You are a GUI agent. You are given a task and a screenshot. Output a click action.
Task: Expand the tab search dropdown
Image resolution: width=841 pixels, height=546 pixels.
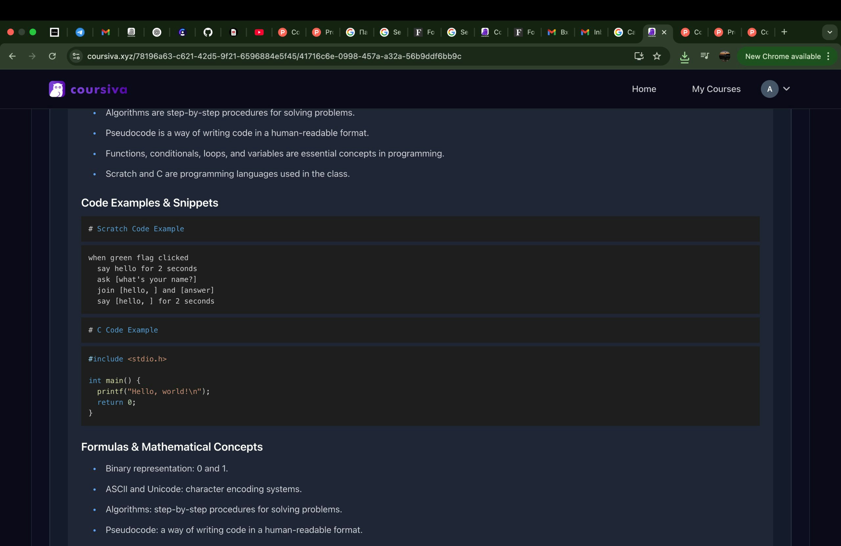tap(830, 32)
